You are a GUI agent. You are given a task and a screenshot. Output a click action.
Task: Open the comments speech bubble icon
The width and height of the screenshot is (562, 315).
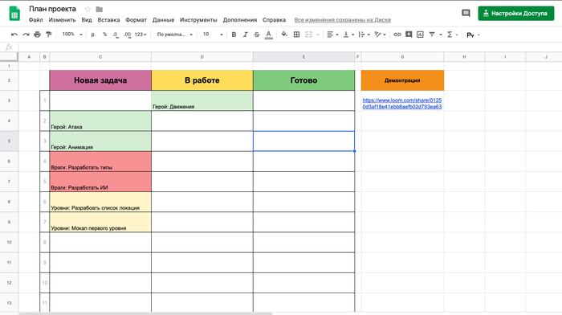click(x=466, y=14)
